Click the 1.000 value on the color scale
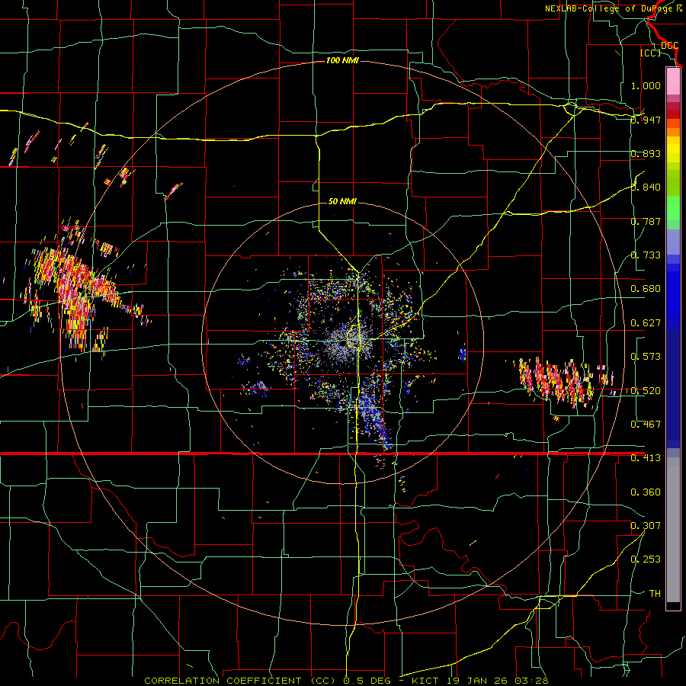 tap(646, 85)
